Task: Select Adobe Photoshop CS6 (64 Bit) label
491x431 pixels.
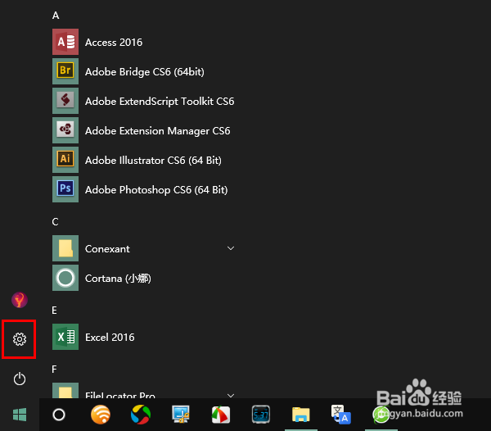Action: [x=156, y=190]
